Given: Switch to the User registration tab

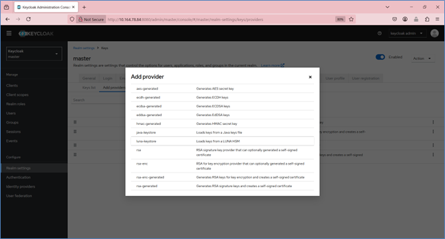Looking at the screenshot, I should click(366, 78).
